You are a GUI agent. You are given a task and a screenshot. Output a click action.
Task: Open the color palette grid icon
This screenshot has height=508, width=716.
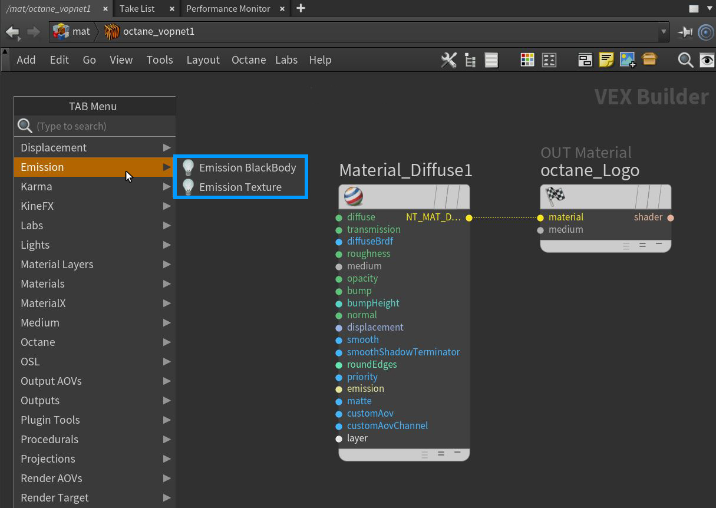tap(527, 60)
